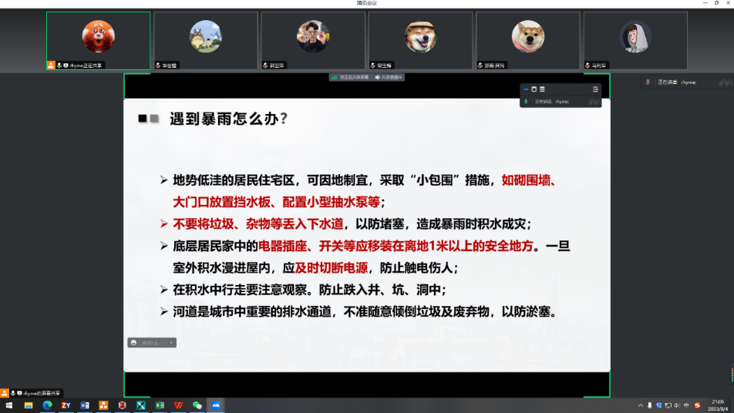Viewport: 734px width, 413px height.
Task: Expand floating speaker panel via right-side icon
Action: (x=595, y=89)
